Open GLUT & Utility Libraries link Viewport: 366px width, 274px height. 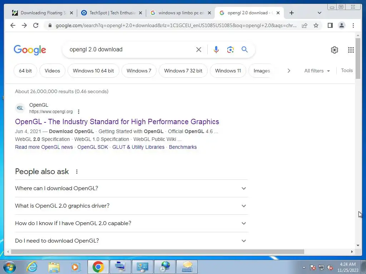tap(138, 147)
